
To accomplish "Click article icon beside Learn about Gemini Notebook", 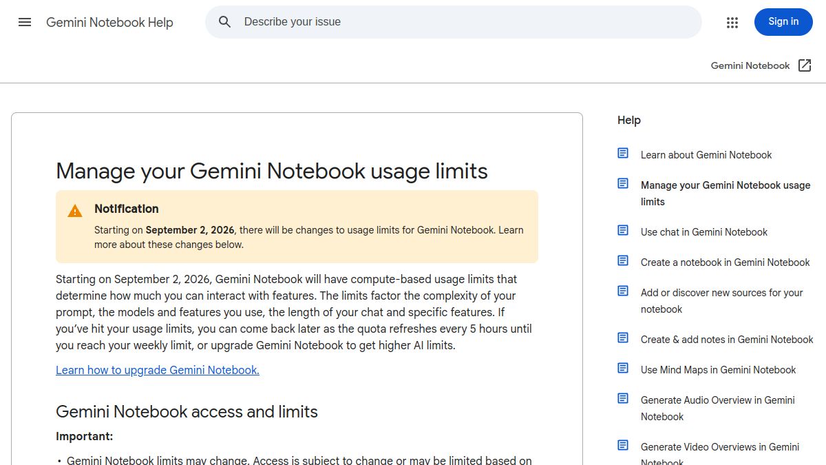I will pos(623,154).
